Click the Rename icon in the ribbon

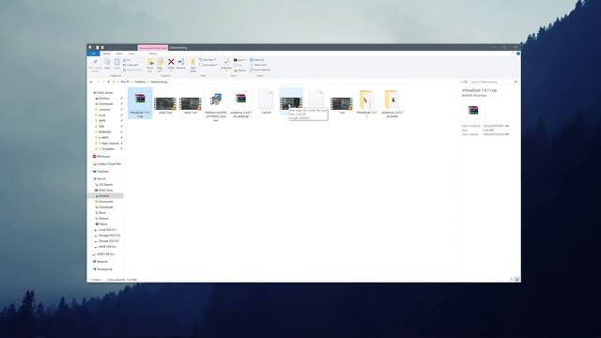181,62
